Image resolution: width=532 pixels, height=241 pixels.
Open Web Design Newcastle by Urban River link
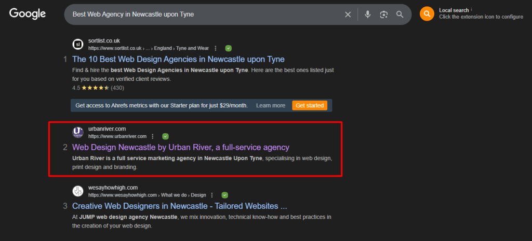point(180,147)
